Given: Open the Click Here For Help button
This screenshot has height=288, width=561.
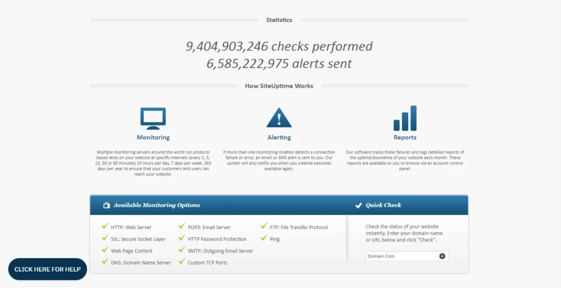Looking at the screenshot, I should (x=48, y=269).
